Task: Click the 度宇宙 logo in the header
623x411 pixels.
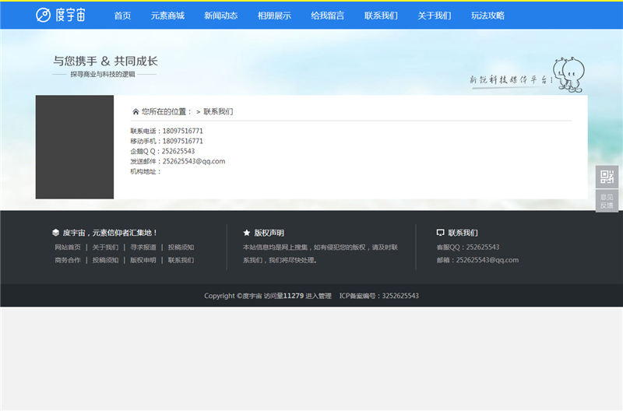Action: (61, 15)
